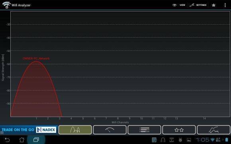This screenshot has width=231, height=144.
Task: Open SETTINGS with the wrench icon
Action: pos(198,5)
